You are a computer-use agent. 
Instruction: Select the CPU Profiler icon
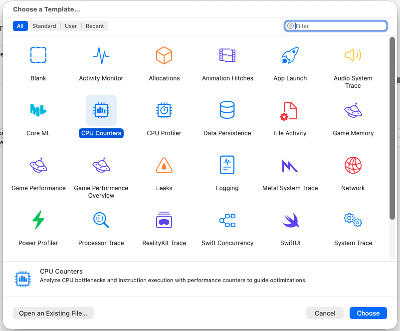pos(164,110)
